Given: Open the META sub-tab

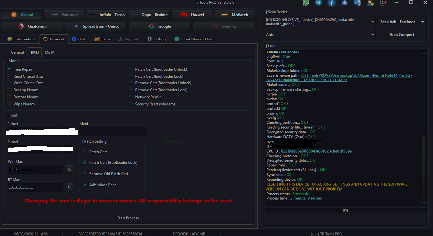Looking at the screenshot, I should click(x=49, y=52).
